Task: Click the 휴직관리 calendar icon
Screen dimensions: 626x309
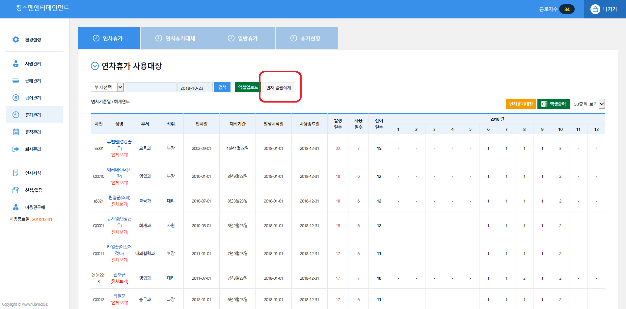Action: pyautogui.click(x=15, y=132)
